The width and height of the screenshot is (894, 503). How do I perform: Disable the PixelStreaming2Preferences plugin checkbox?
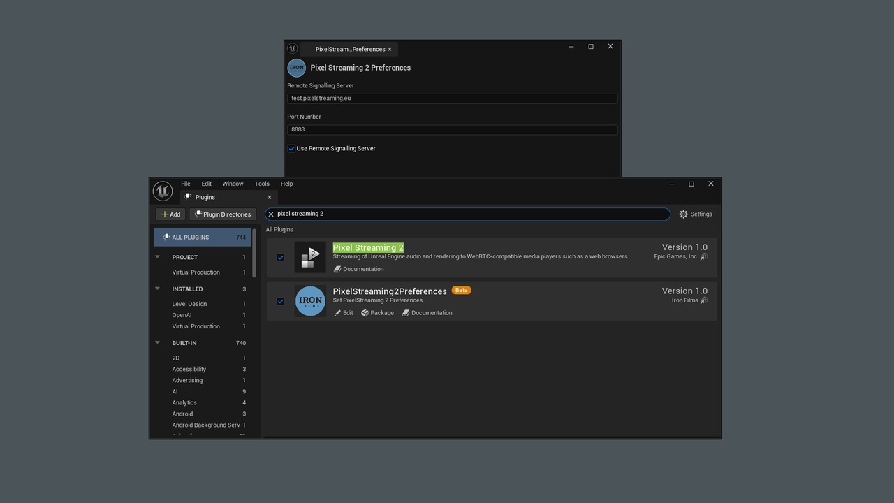tap(280, 301)
